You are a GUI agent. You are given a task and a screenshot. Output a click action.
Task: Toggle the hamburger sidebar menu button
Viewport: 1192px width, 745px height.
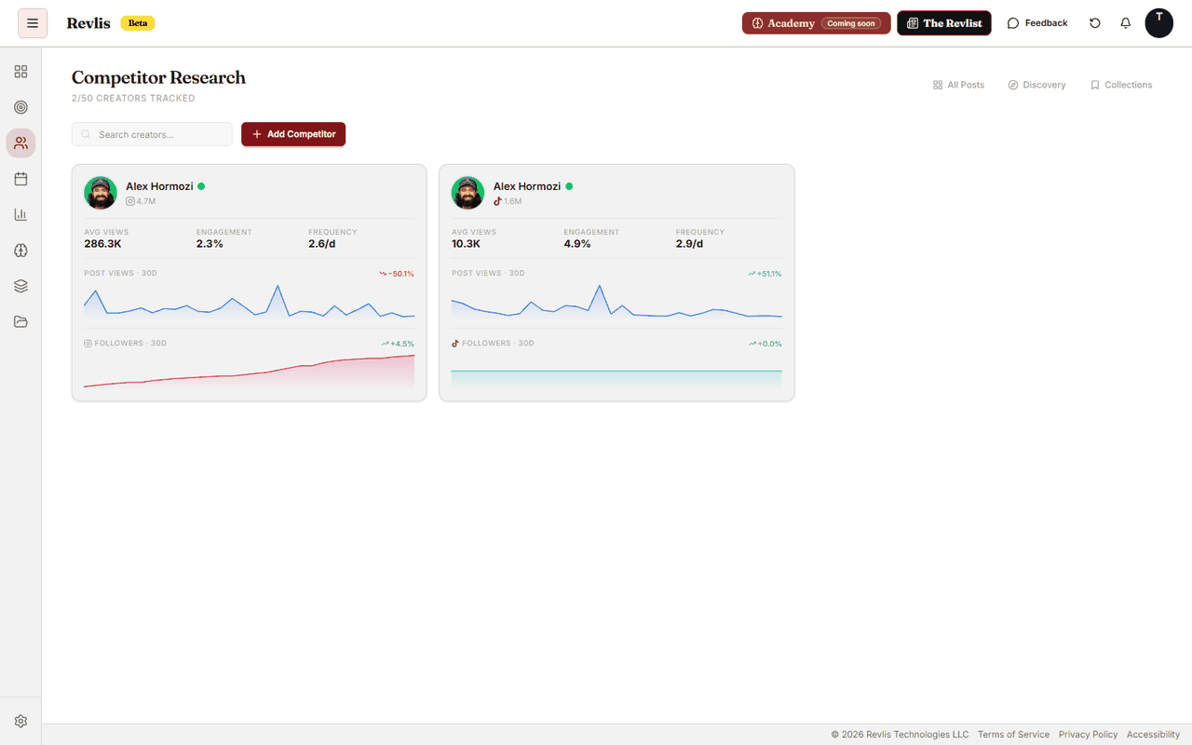[33, 23]
